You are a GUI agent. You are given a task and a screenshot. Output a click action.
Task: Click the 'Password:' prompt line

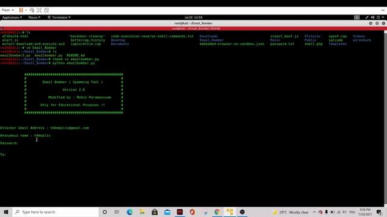pos(9,143)
